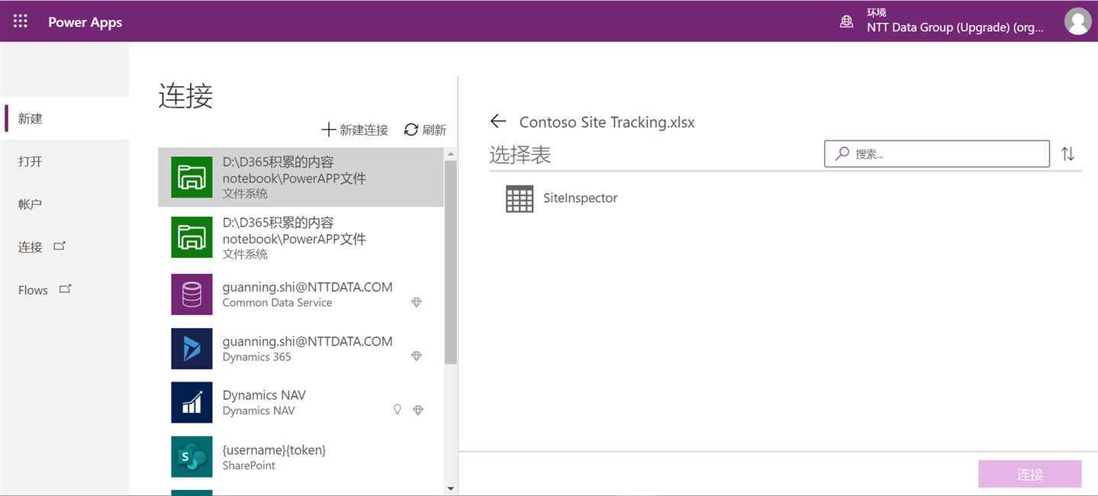Click the Power Apps title

tap(85, 22)
